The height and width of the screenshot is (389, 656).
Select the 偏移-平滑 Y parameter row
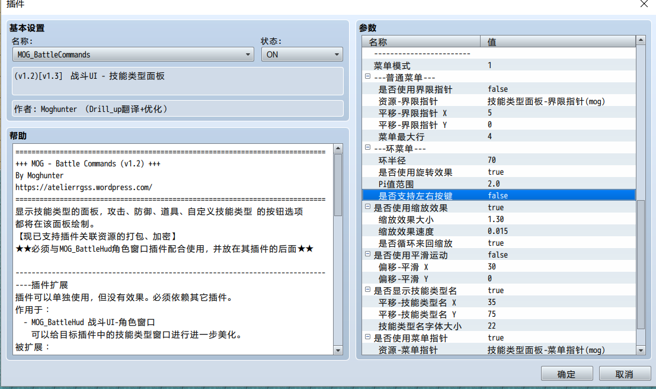tap(499, 279)
